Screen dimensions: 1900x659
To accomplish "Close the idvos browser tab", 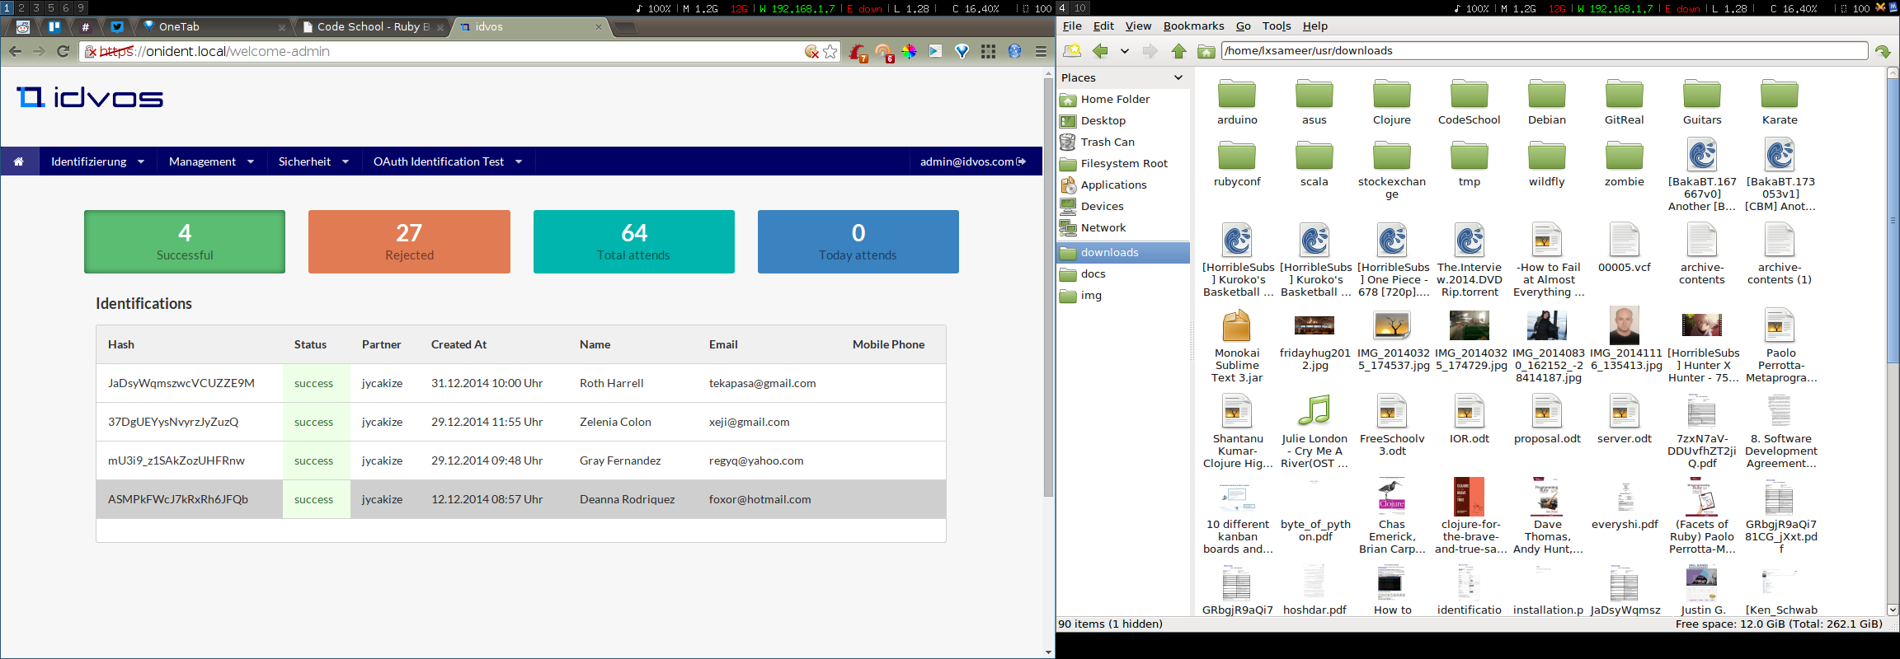I will coord(599,27).
